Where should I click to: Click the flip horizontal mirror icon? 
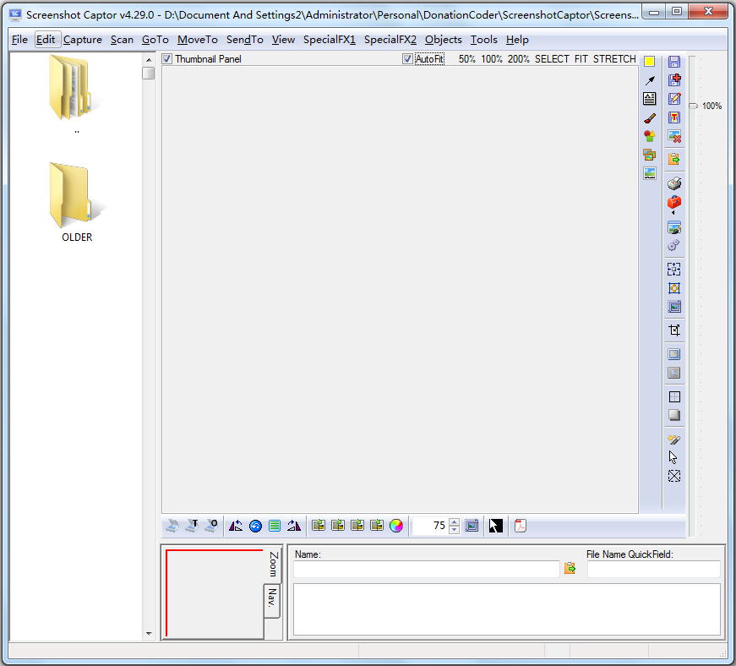click(x=236, y=526)
